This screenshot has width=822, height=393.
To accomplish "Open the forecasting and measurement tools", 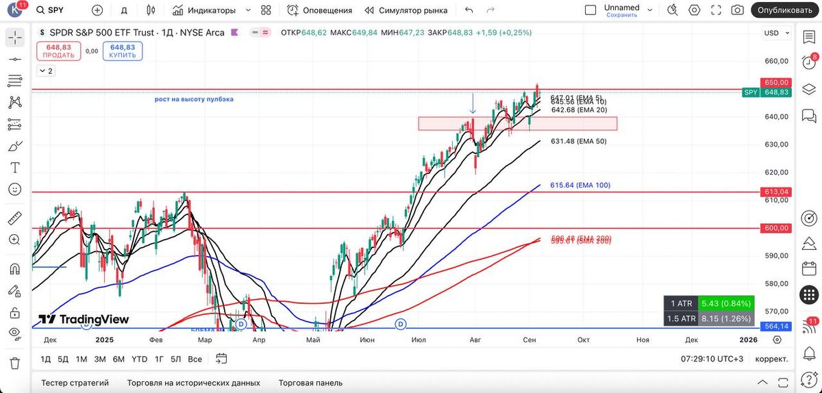I will point(15,125).
